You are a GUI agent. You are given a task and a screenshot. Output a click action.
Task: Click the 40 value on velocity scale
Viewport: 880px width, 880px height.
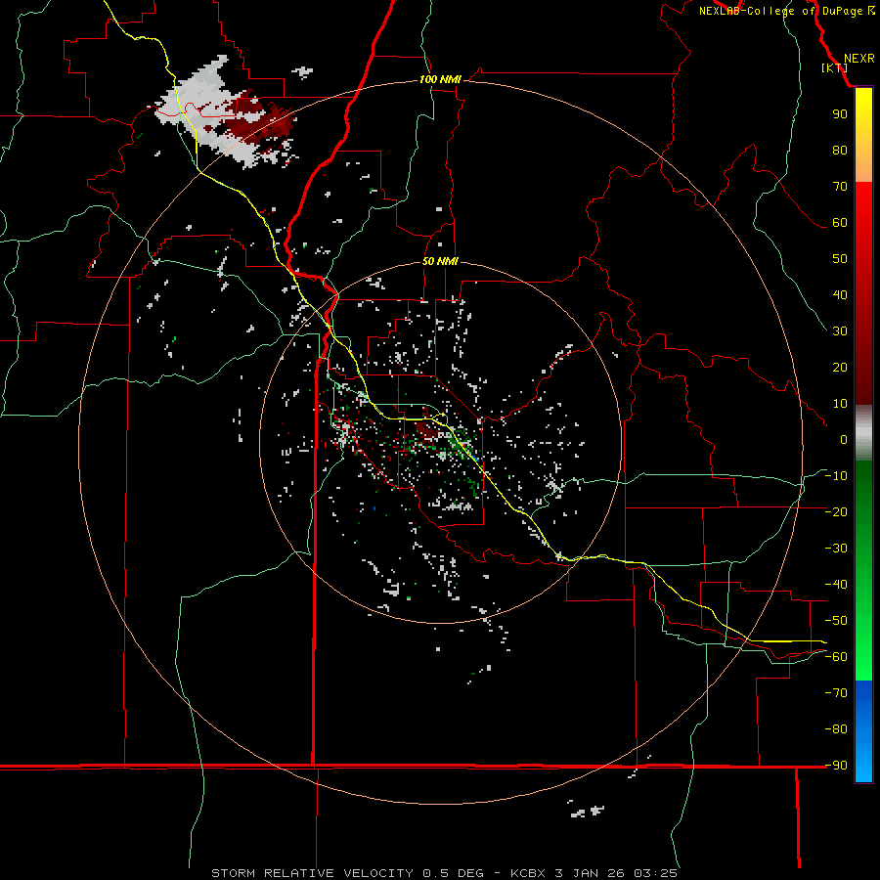[840, 294]
